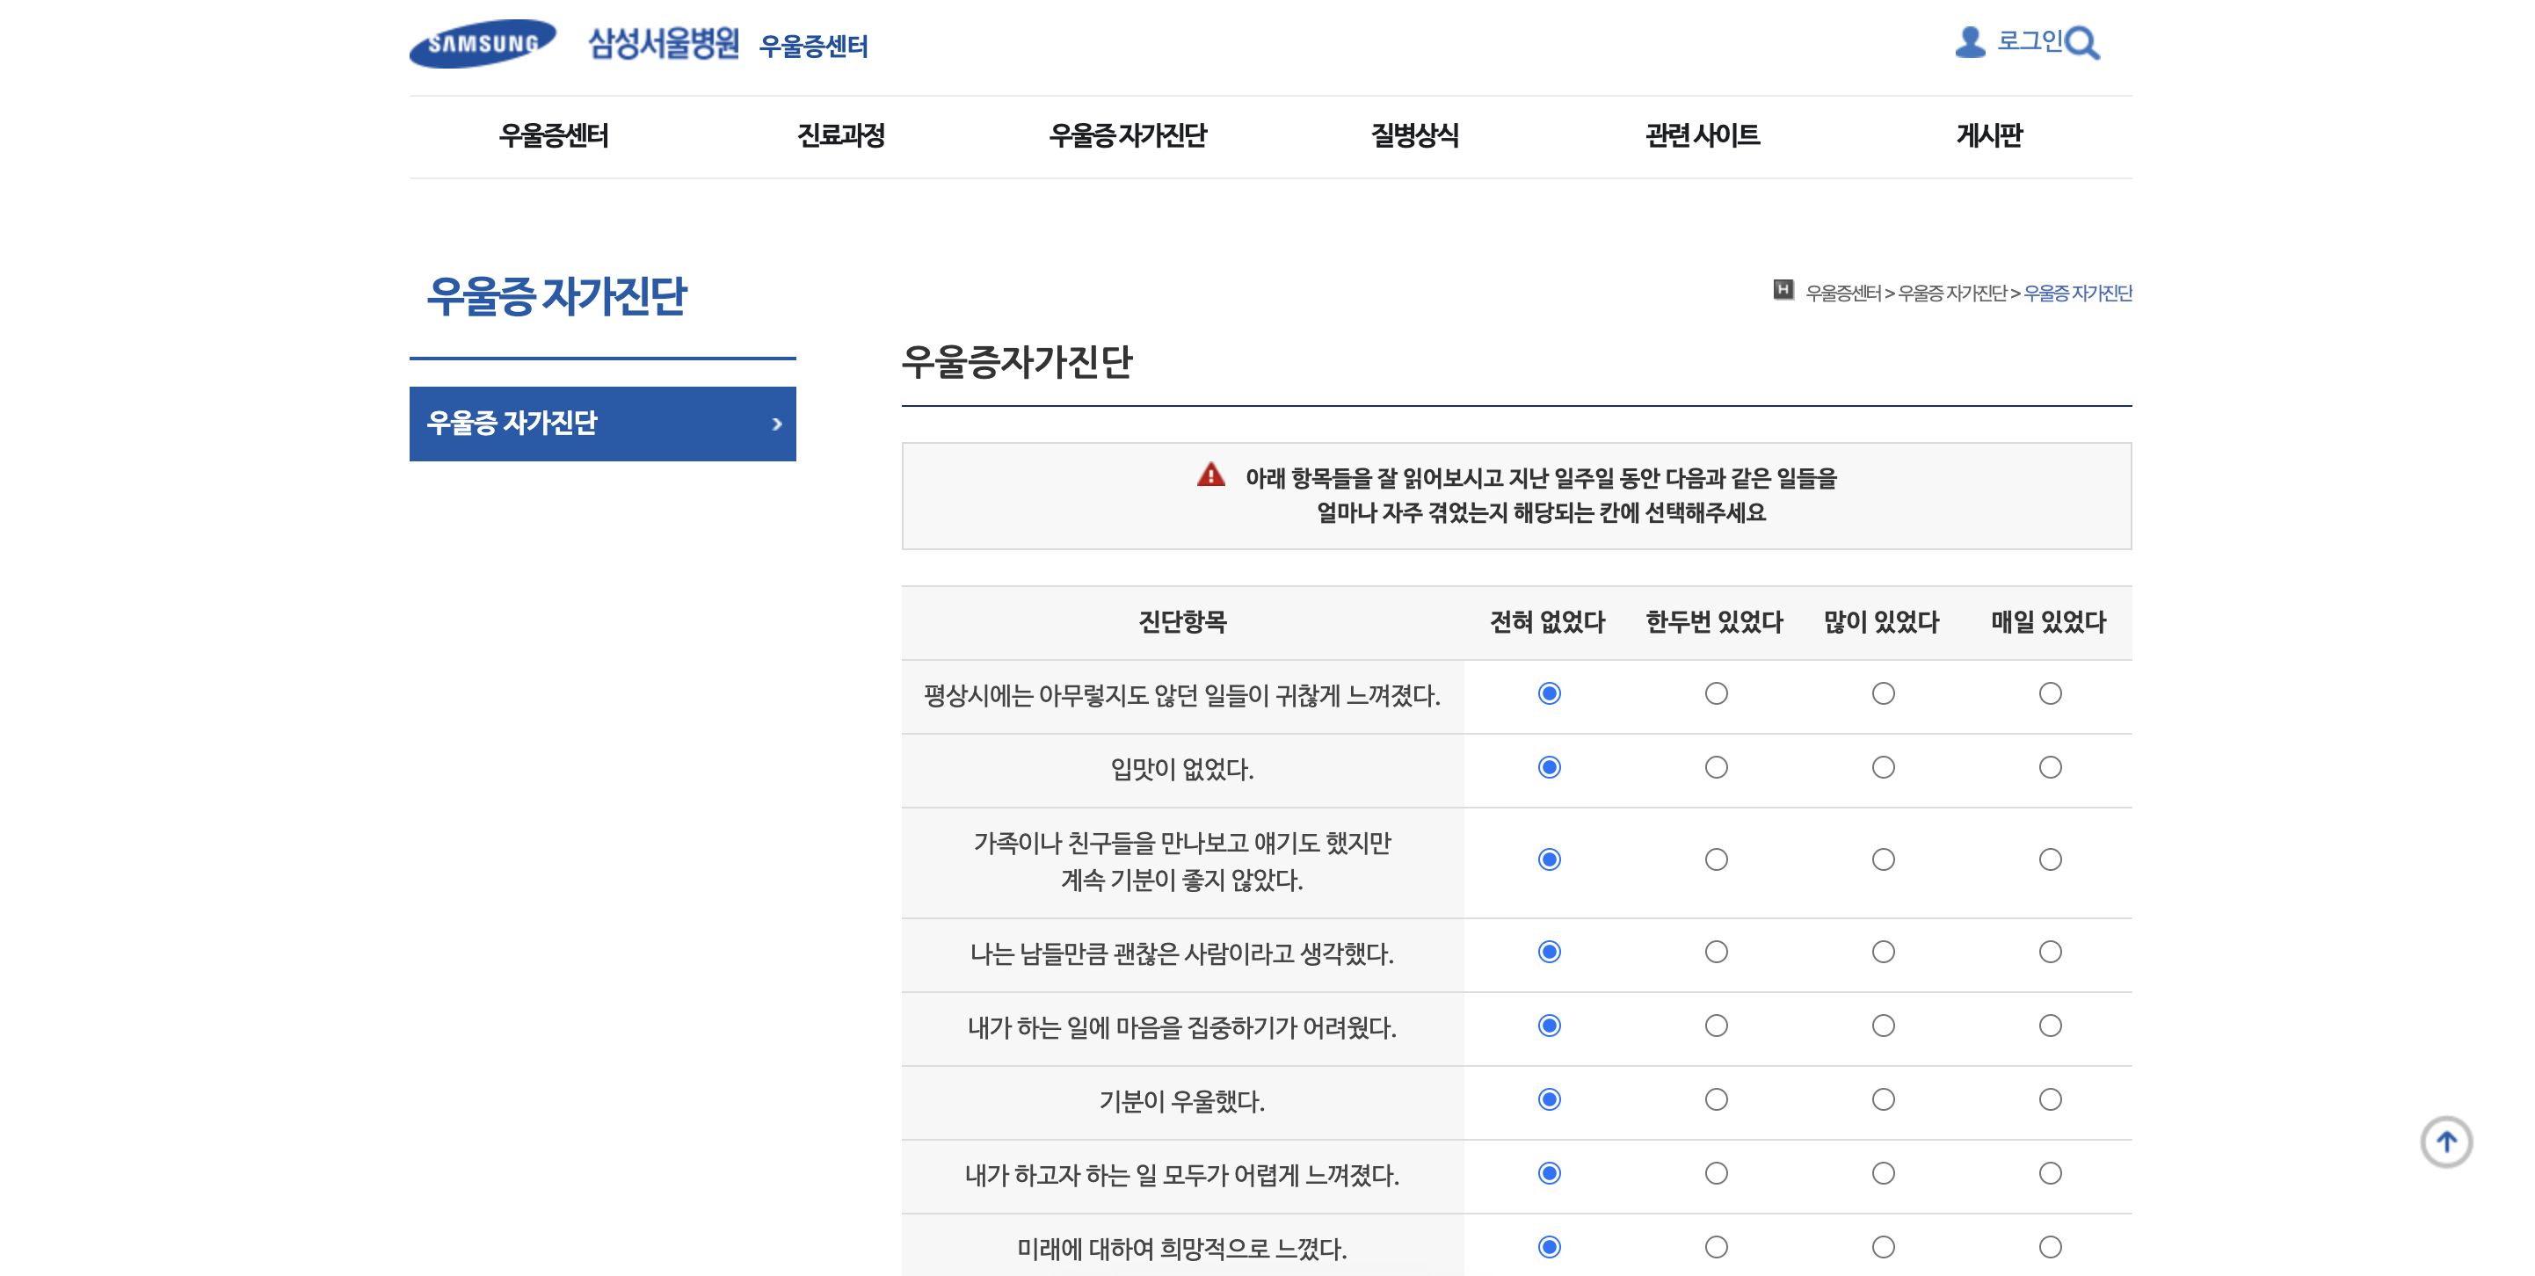This screenshot has height=1276, width=2535.
Task: Click the 로그인 link
Action: [2030, 41]
